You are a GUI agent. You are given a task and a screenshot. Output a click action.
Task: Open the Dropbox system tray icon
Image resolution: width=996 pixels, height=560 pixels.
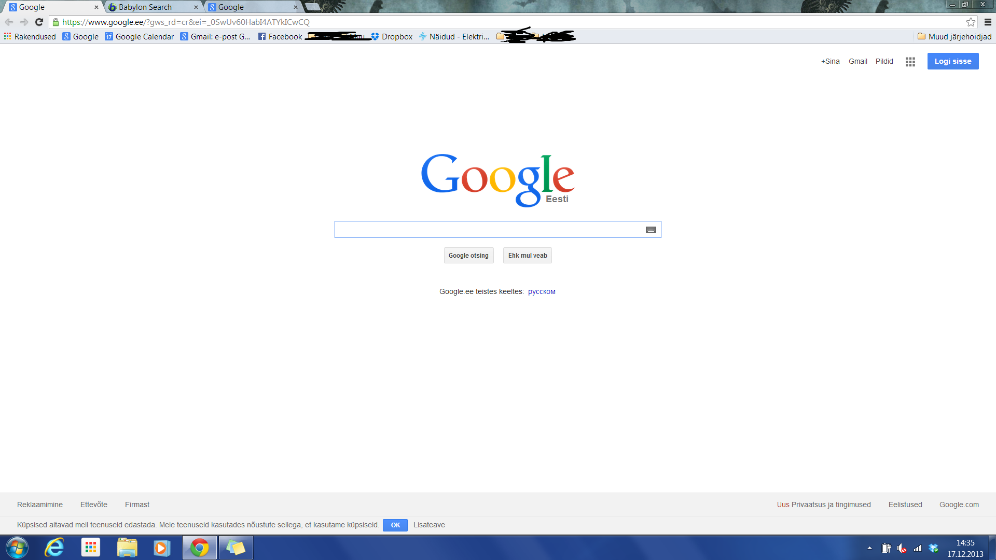934,548
